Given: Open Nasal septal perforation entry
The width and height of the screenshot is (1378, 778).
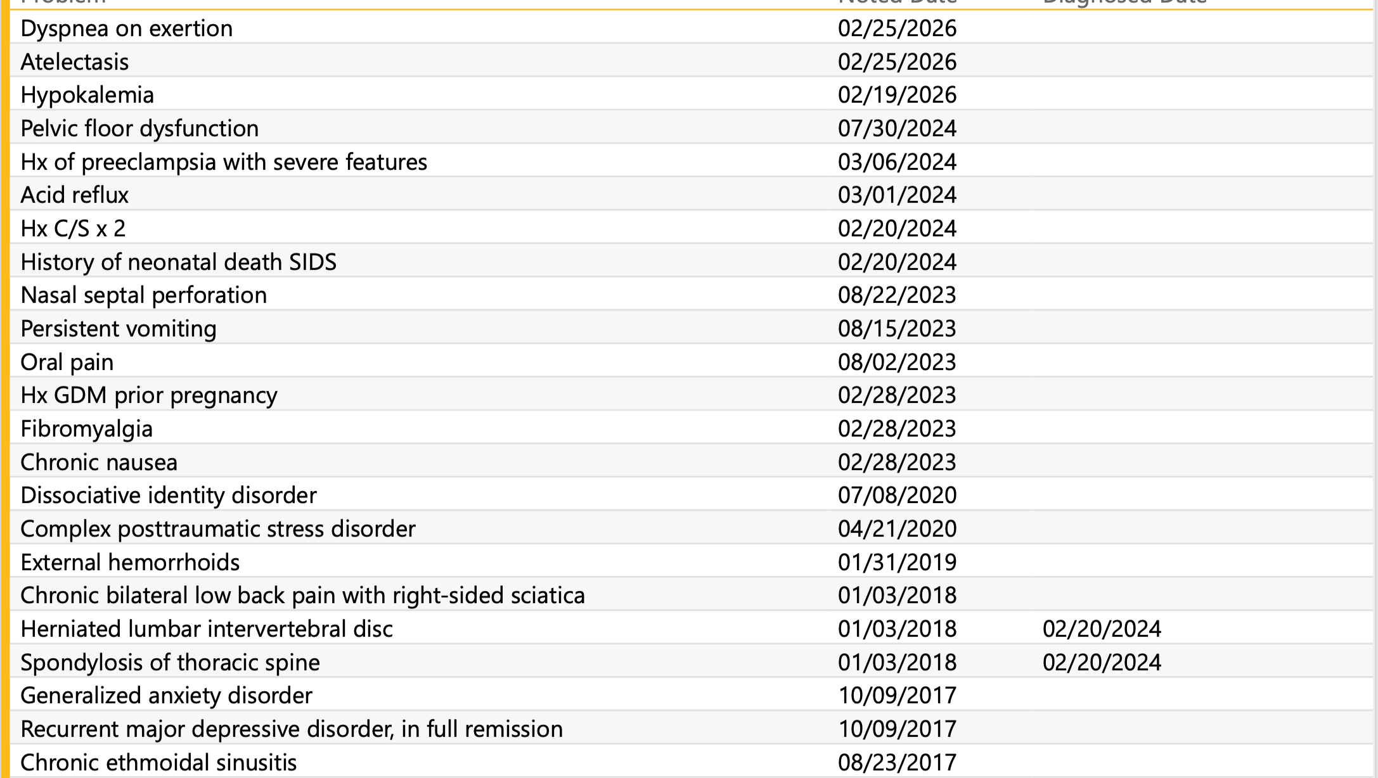Looking at the screenshot, I should click(x=143, y=295).
